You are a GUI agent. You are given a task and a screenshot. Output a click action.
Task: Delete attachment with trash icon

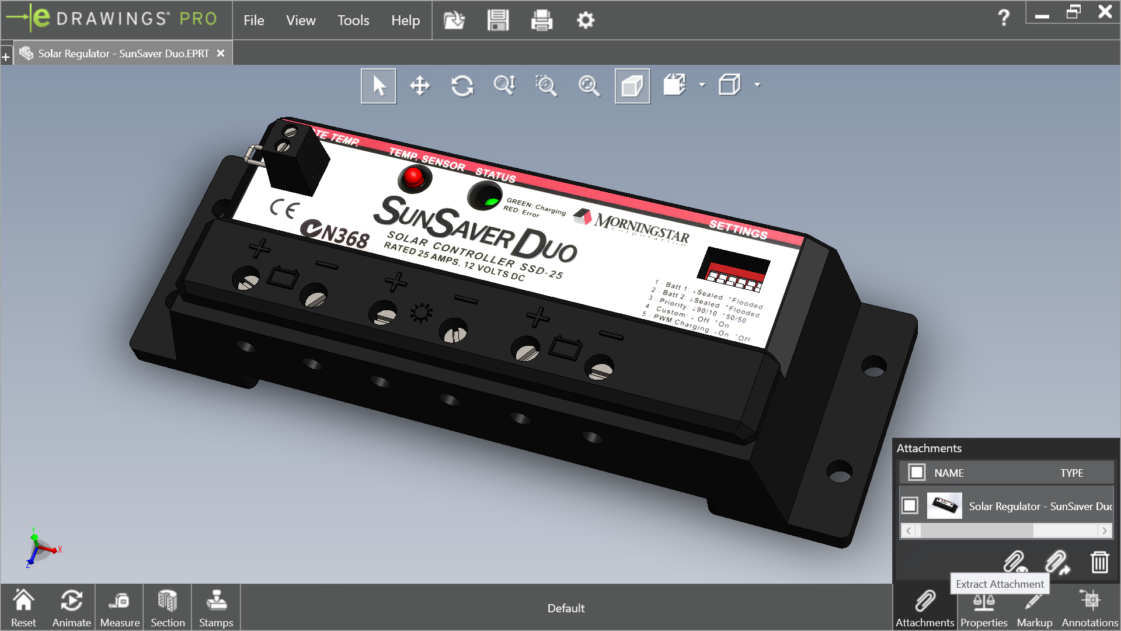1099,562
